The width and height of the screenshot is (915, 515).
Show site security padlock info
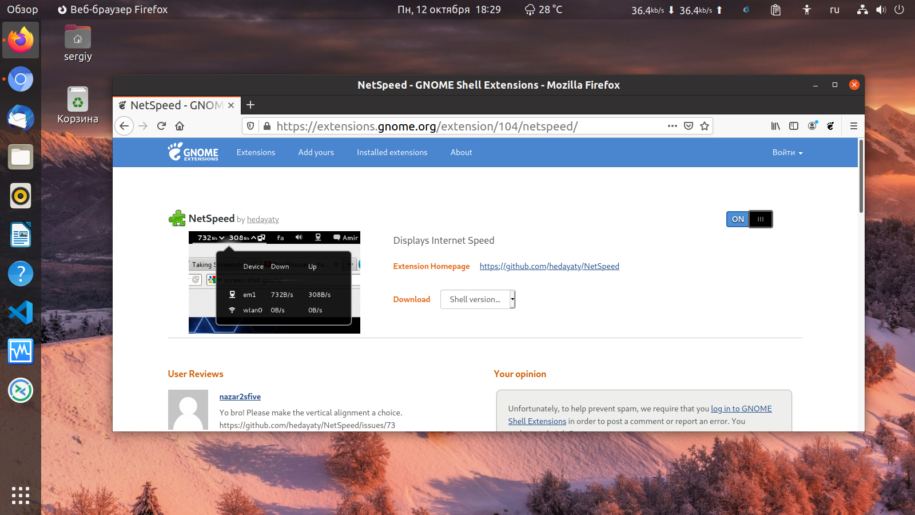click(x=266, y=126)
